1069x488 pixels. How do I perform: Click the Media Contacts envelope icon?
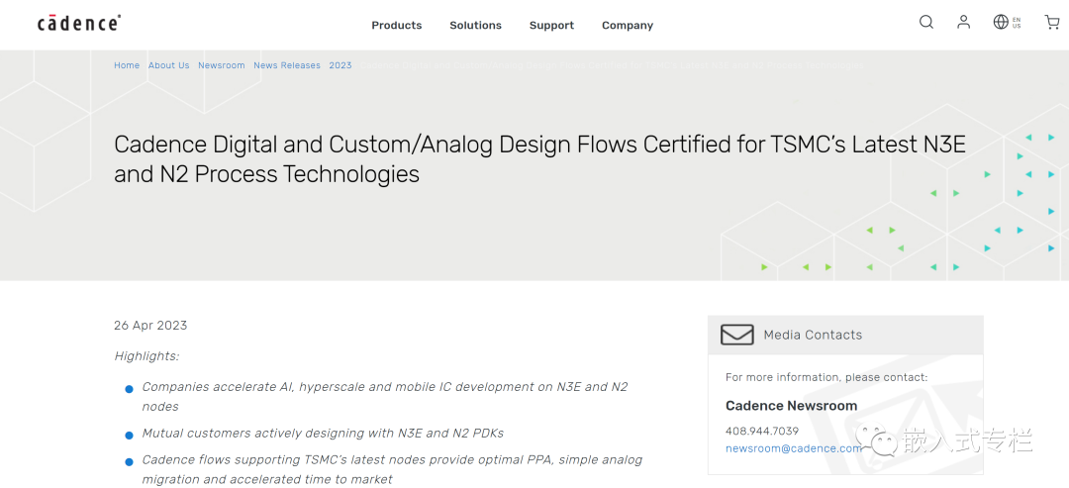(x=737, y=335)
